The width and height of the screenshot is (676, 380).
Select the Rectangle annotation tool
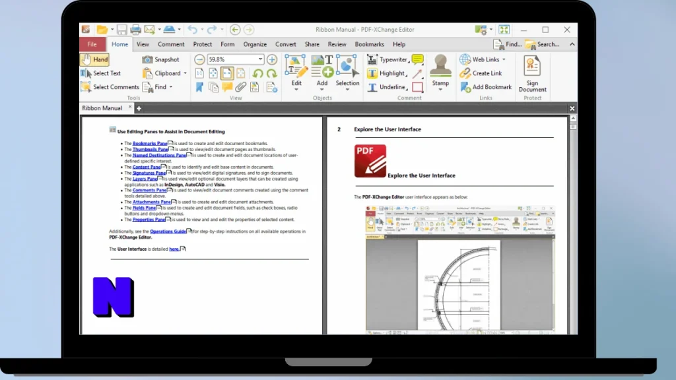tap(417, 87)
